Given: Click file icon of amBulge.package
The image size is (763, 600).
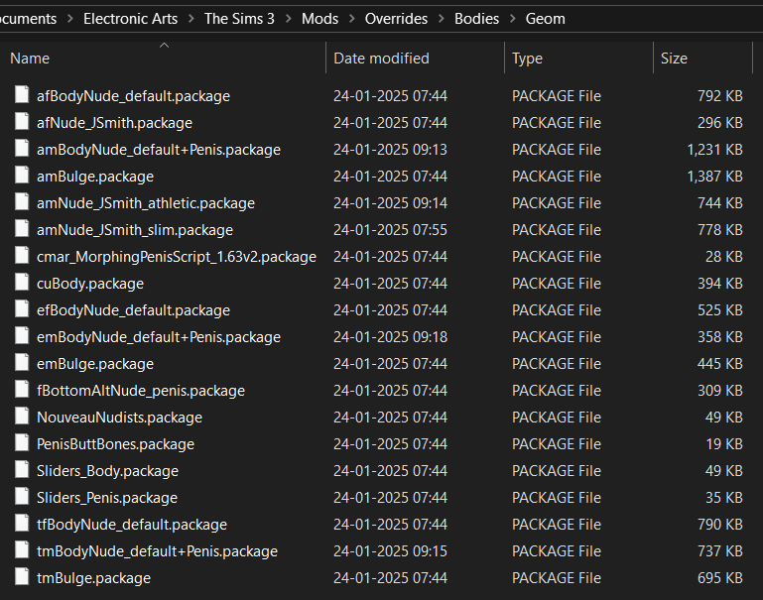Looking at the screenshot, I should 22,175.
